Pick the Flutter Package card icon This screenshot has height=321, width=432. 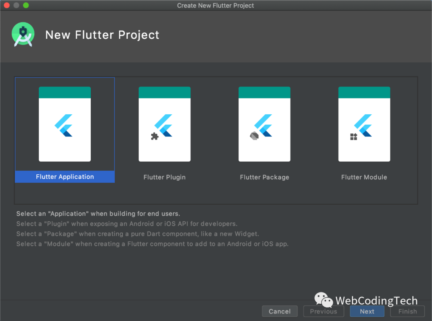(x=264, y=124)
